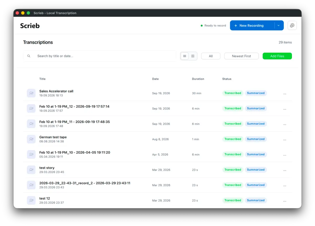This screenshot has height=226, width=315.
Task: Open more options for Sales Accelerator call
Action: click(x=285, y=94)
